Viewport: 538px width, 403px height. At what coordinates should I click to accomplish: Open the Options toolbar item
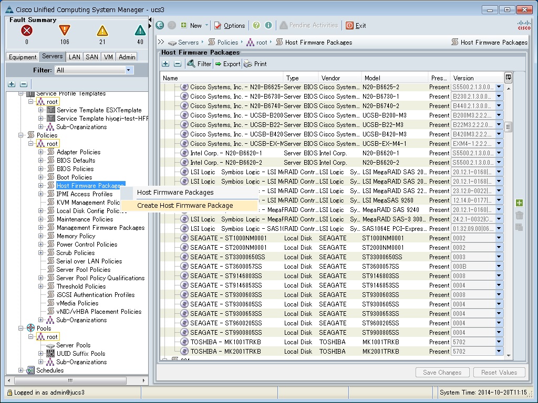pos(230,25)
